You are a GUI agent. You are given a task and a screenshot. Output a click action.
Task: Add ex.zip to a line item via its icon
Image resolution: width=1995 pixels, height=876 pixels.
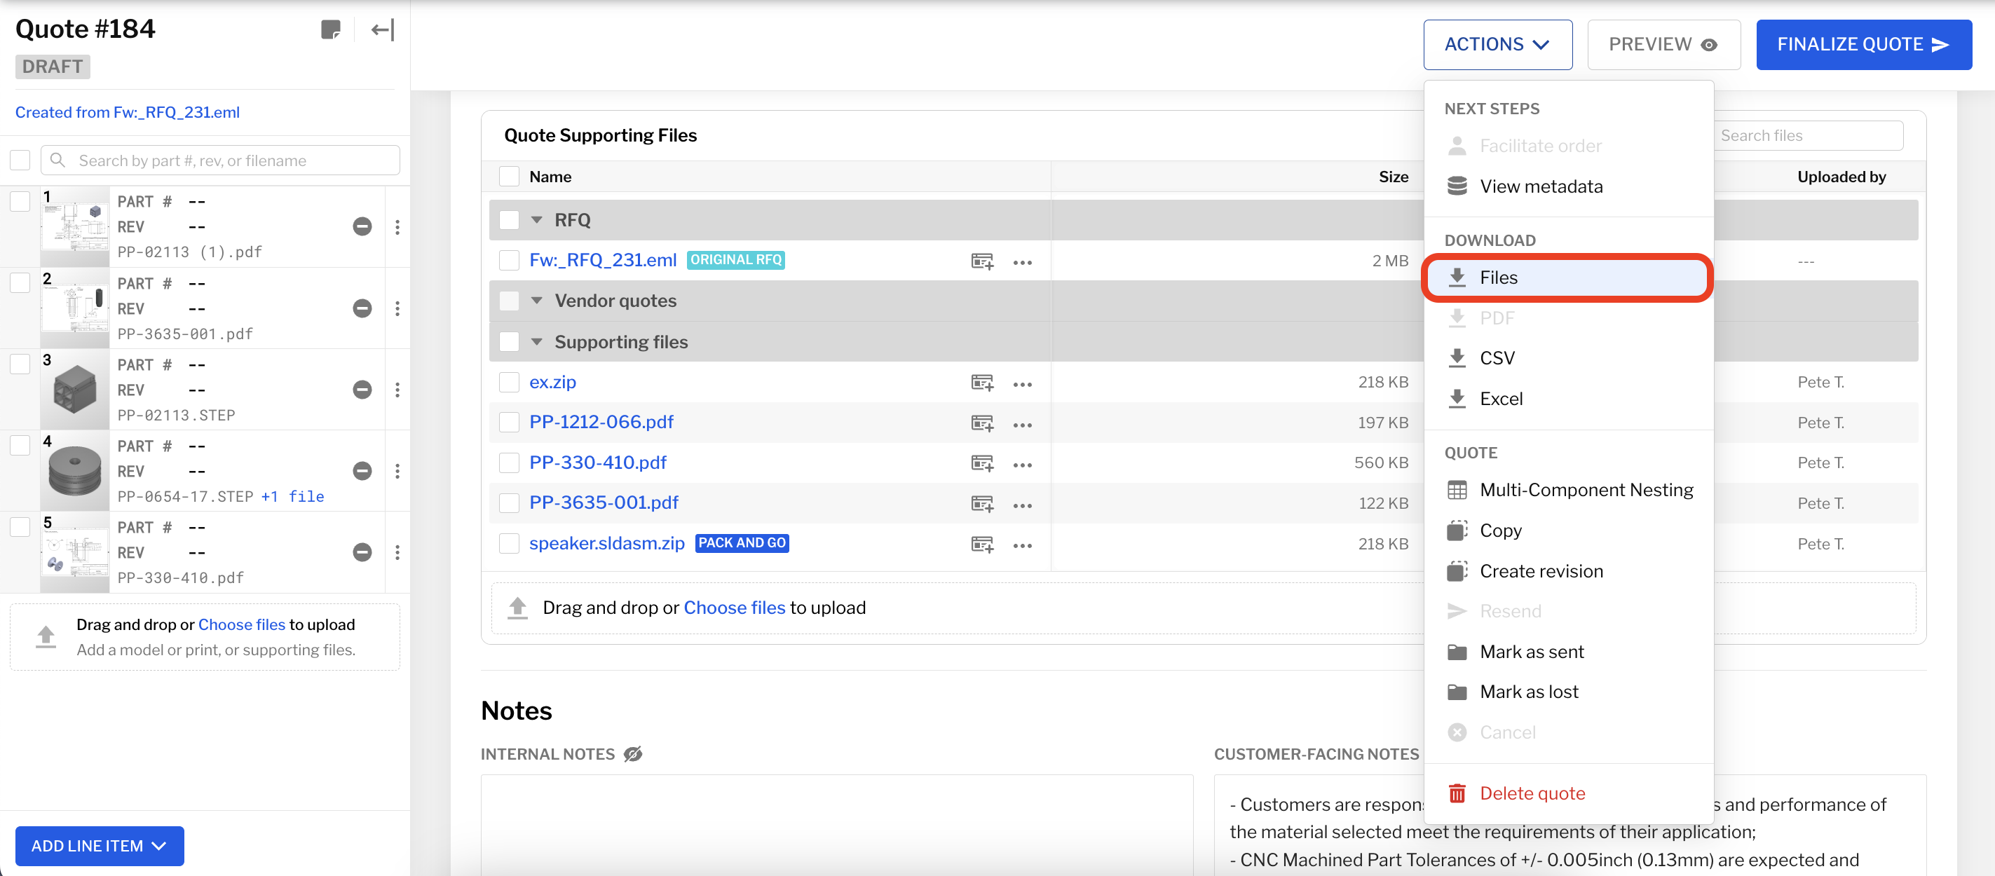[981, 383]
